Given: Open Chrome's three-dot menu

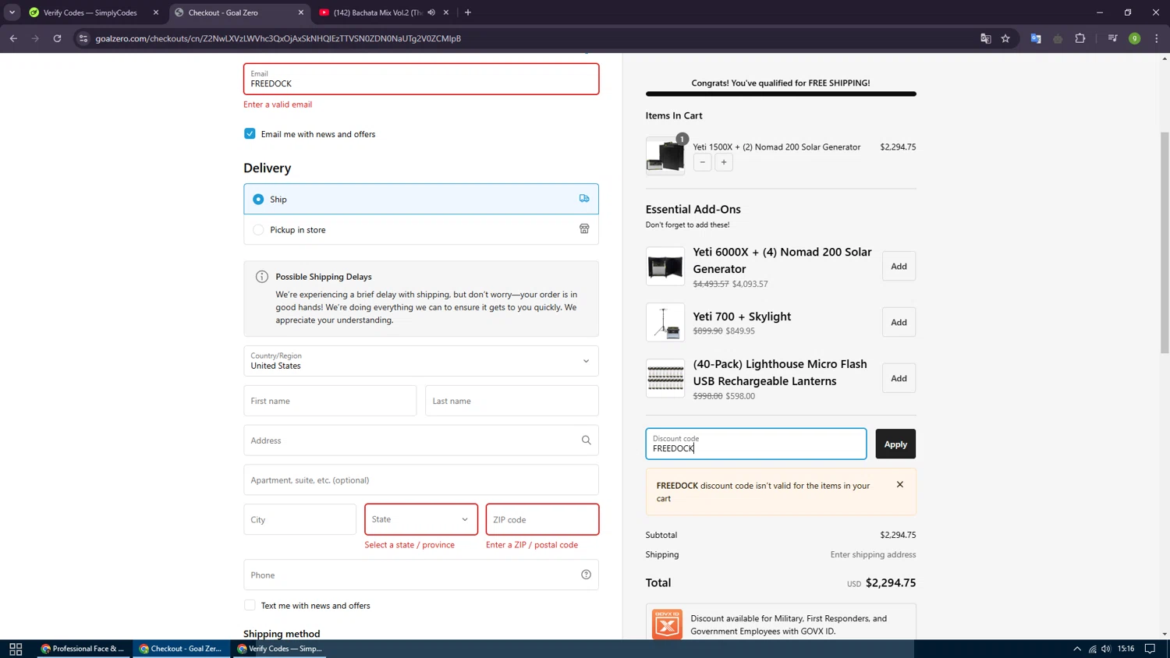Looking at the screenshot, I should point(1156,38).
